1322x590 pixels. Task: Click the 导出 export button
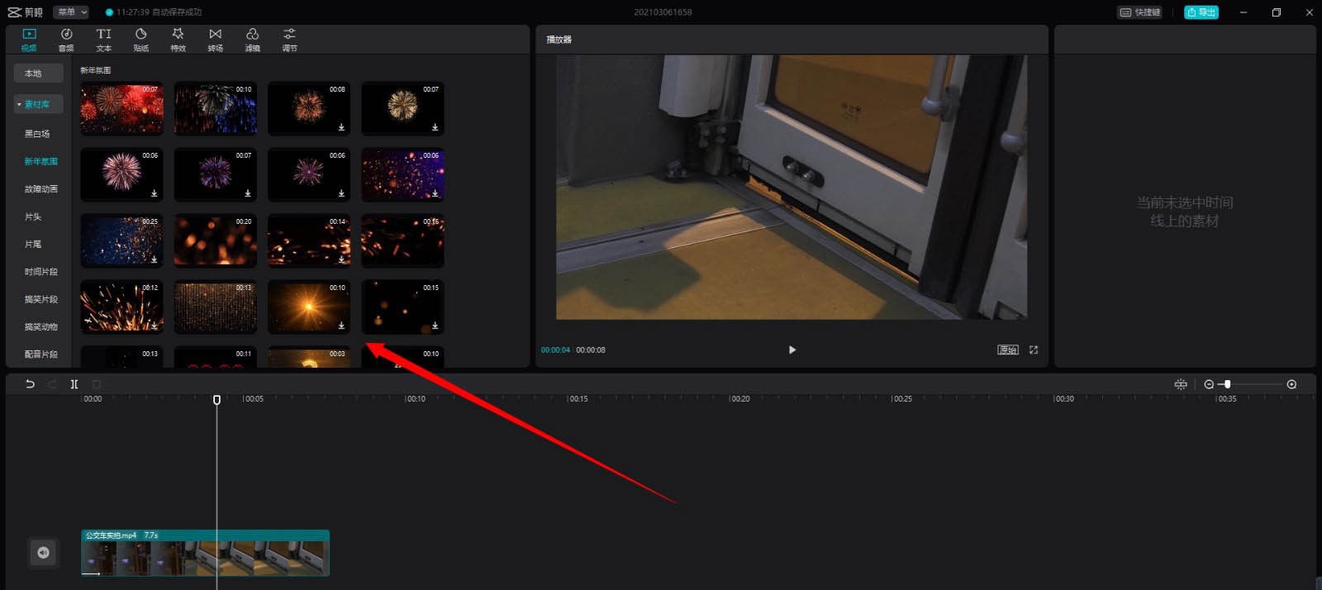tap(1201, 12)
